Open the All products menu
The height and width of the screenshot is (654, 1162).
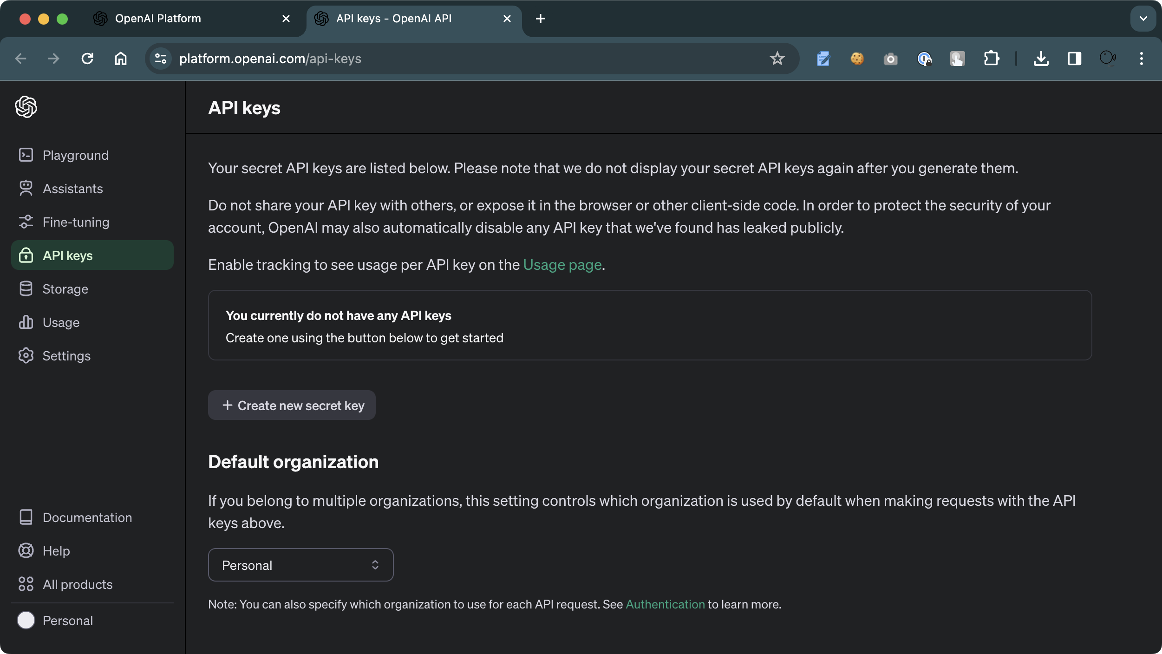pyautogui.click(x=77, y=584)
